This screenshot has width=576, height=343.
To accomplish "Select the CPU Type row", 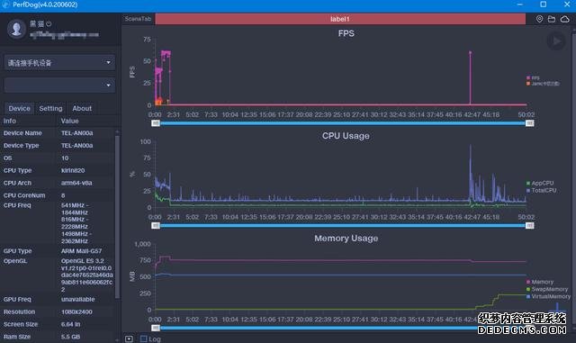I will coord(58,170).
